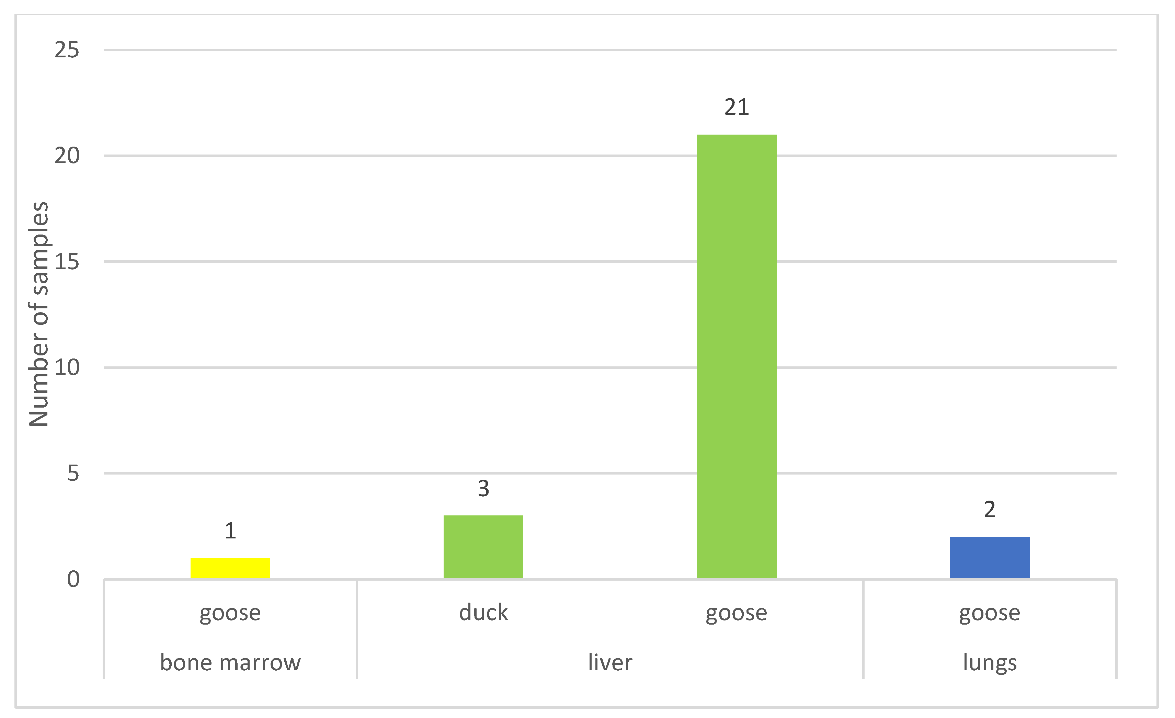Click 'goose' label above bone marrow
This screenshot has width=1175, height=718.
(230, 613)
